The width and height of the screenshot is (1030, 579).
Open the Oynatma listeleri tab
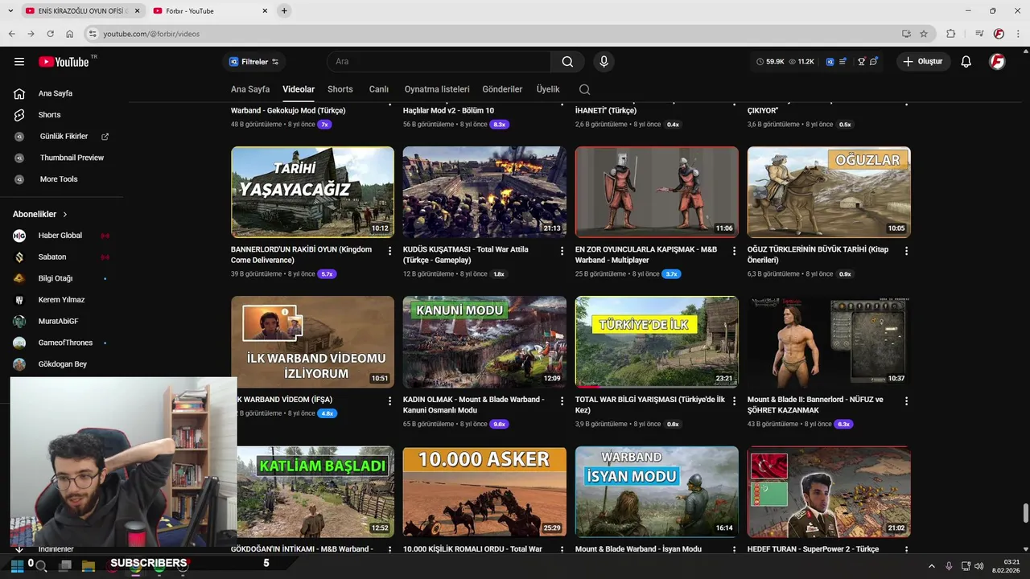click(437, 89)
